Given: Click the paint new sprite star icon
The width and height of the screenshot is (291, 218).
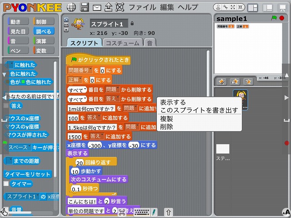Looking at the screenshot, I should (222, 82).
